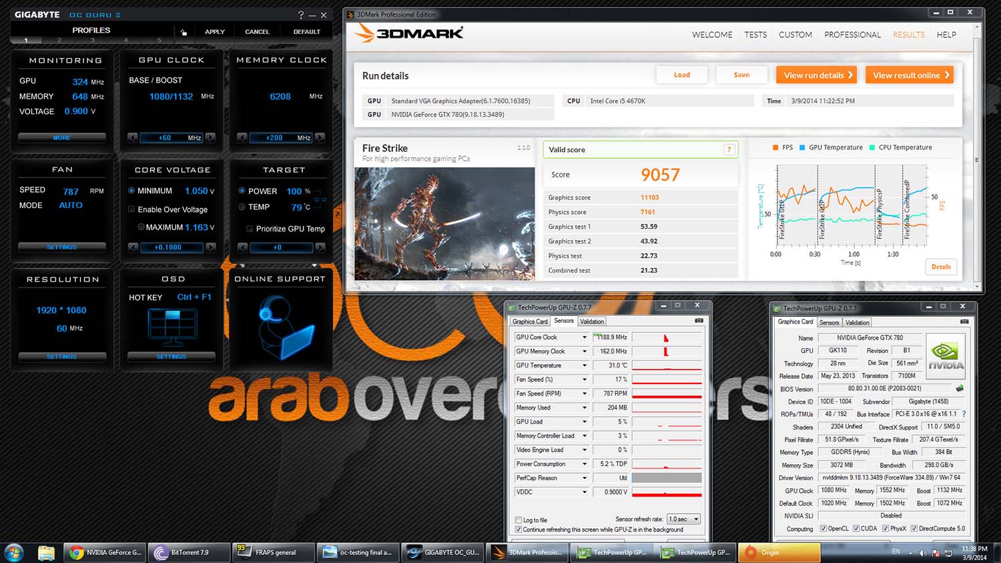The image size is (1001, 563).
Task: Switch to the TESTS tab in 3DMark
Action: click(x=755, y=35)
